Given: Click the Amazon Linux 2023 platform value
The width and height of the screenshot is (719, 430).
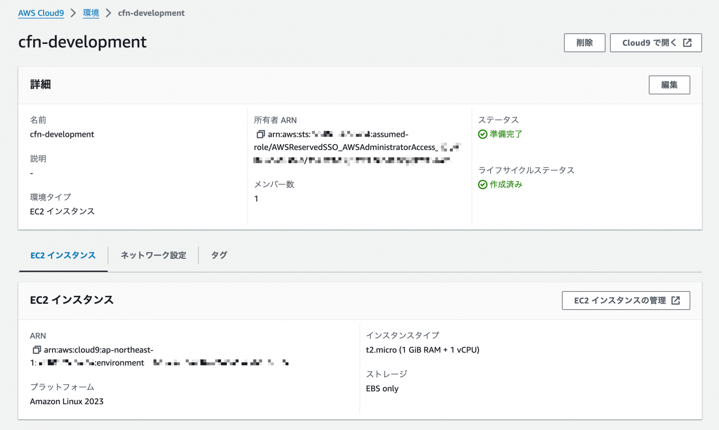Looking at the screenshot, I should coord(66,401).
